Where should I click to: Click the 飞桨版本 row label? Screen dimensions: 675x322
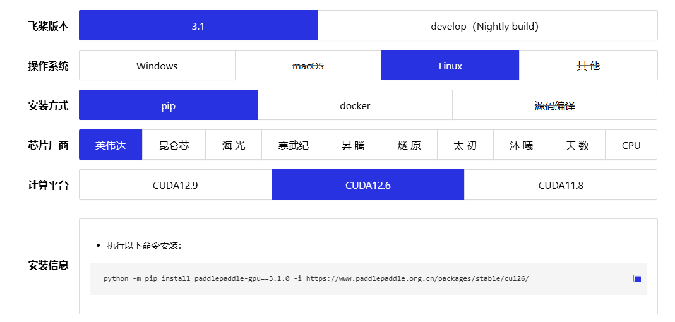[x=48, y=26]
